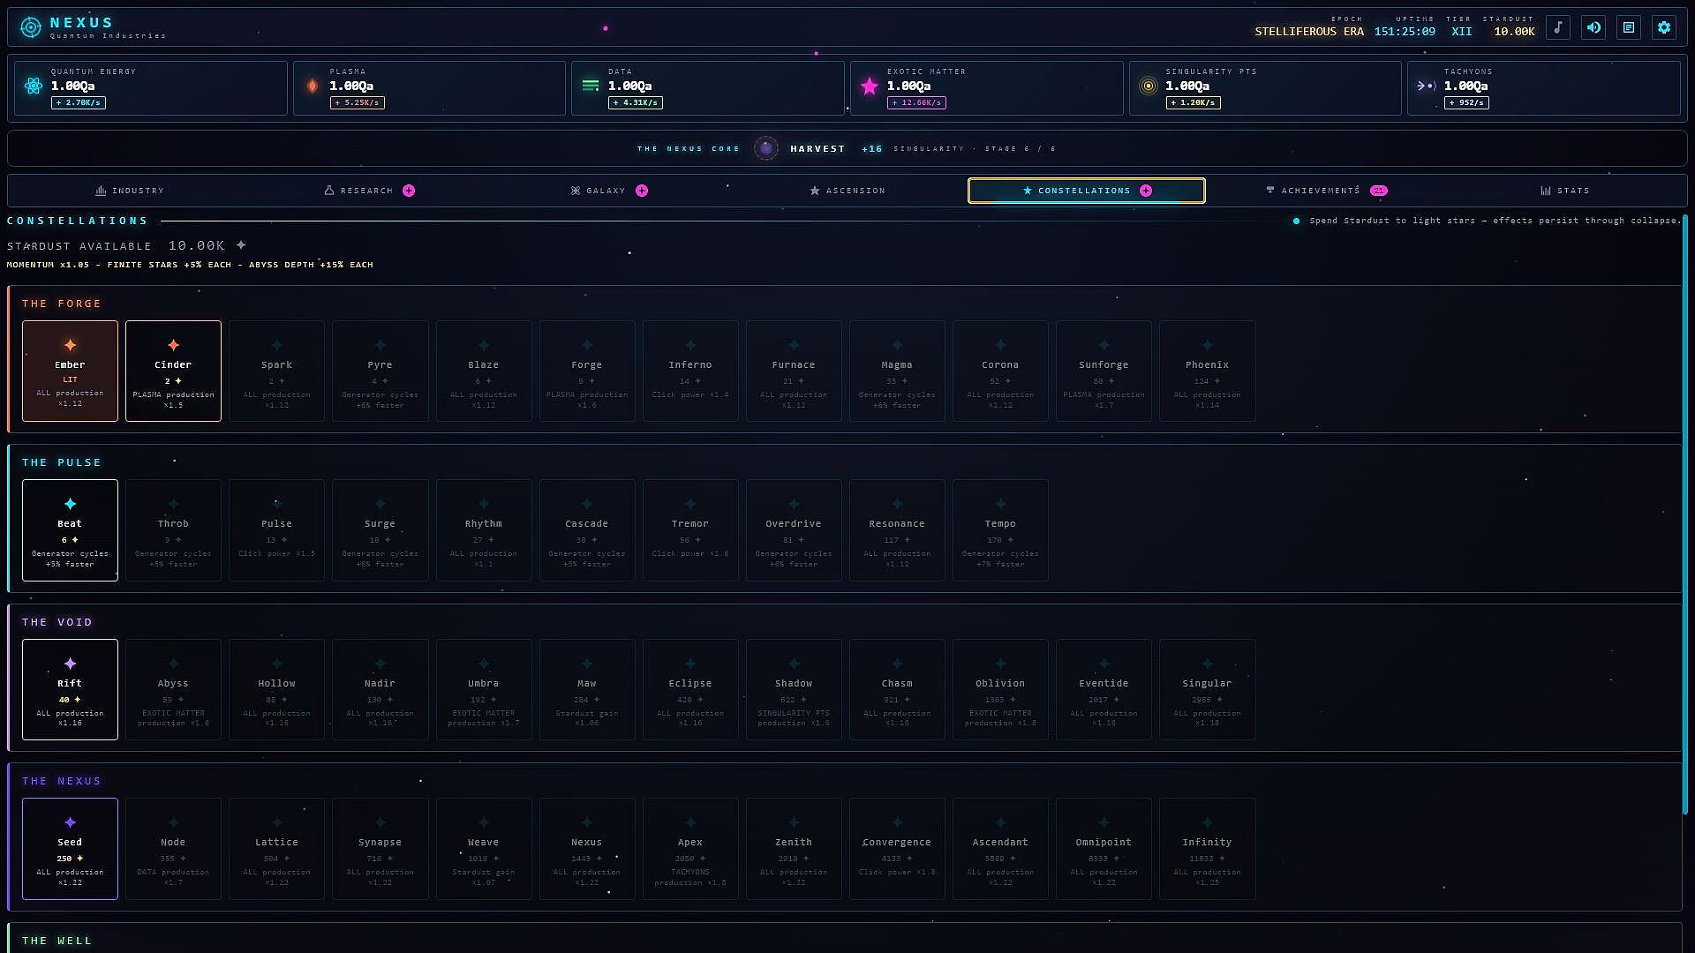Click the Blaze star card
This screenshot has width=1695, height=953.
[483, 371]
